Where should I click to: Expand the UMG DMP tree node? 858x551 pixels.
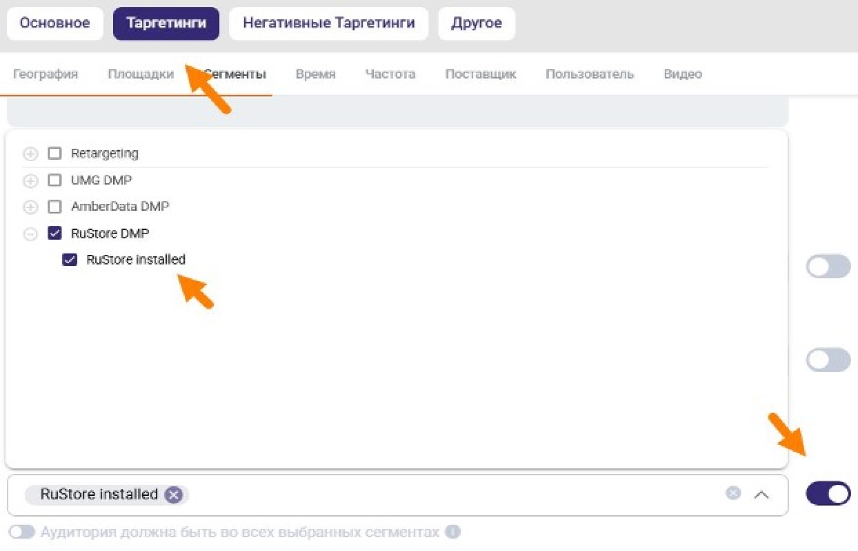click(30, 181)
